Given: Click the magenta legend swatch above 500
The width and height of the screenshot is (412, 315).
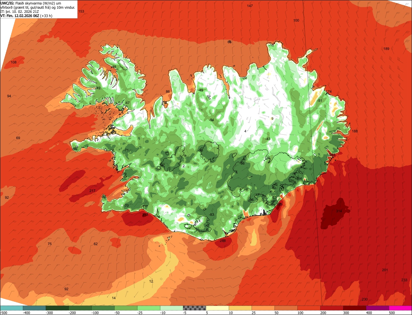Looking at the screenshot, I should (x=400, y=308).
